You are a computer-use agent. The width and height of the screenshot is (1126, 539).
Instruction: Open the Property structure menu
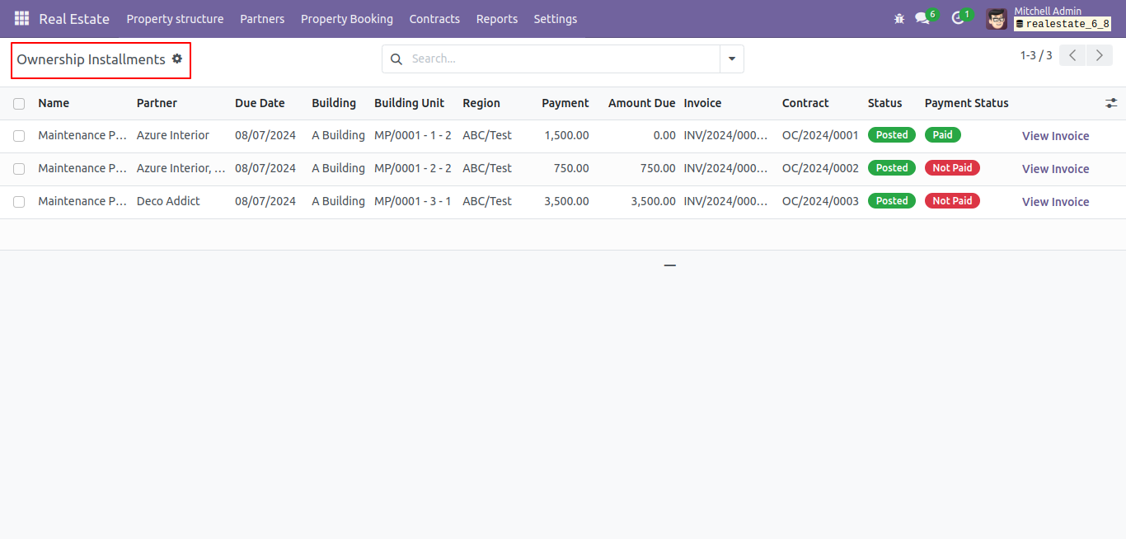175,19
